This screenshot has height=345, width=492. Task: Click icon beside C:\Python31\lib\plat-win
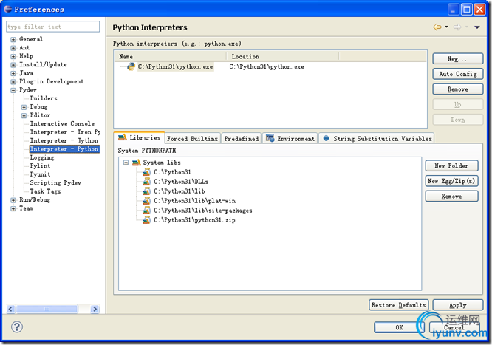coord(146,201)
